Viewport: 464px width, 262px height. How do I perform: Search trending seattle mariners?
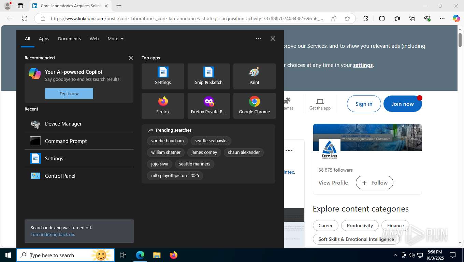tap(194, 164)
